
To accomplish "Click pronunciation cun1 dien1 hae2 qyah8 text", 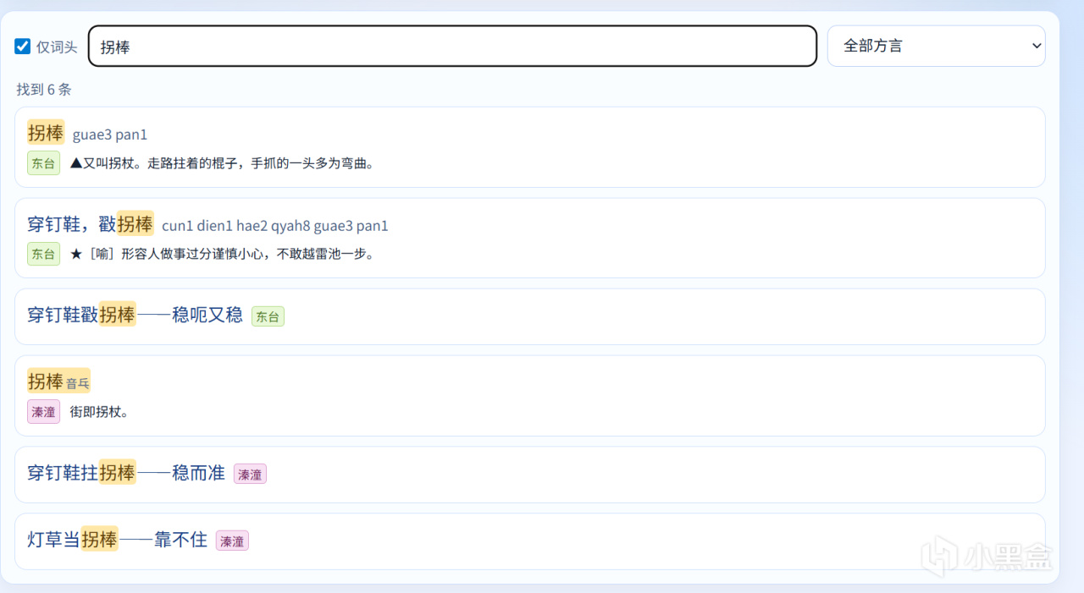I will (236, 226).
